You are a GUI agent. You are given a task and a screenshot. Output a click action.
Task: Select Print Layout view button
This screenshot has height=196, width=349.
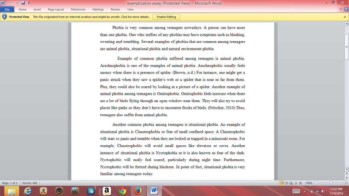[282, 183]
